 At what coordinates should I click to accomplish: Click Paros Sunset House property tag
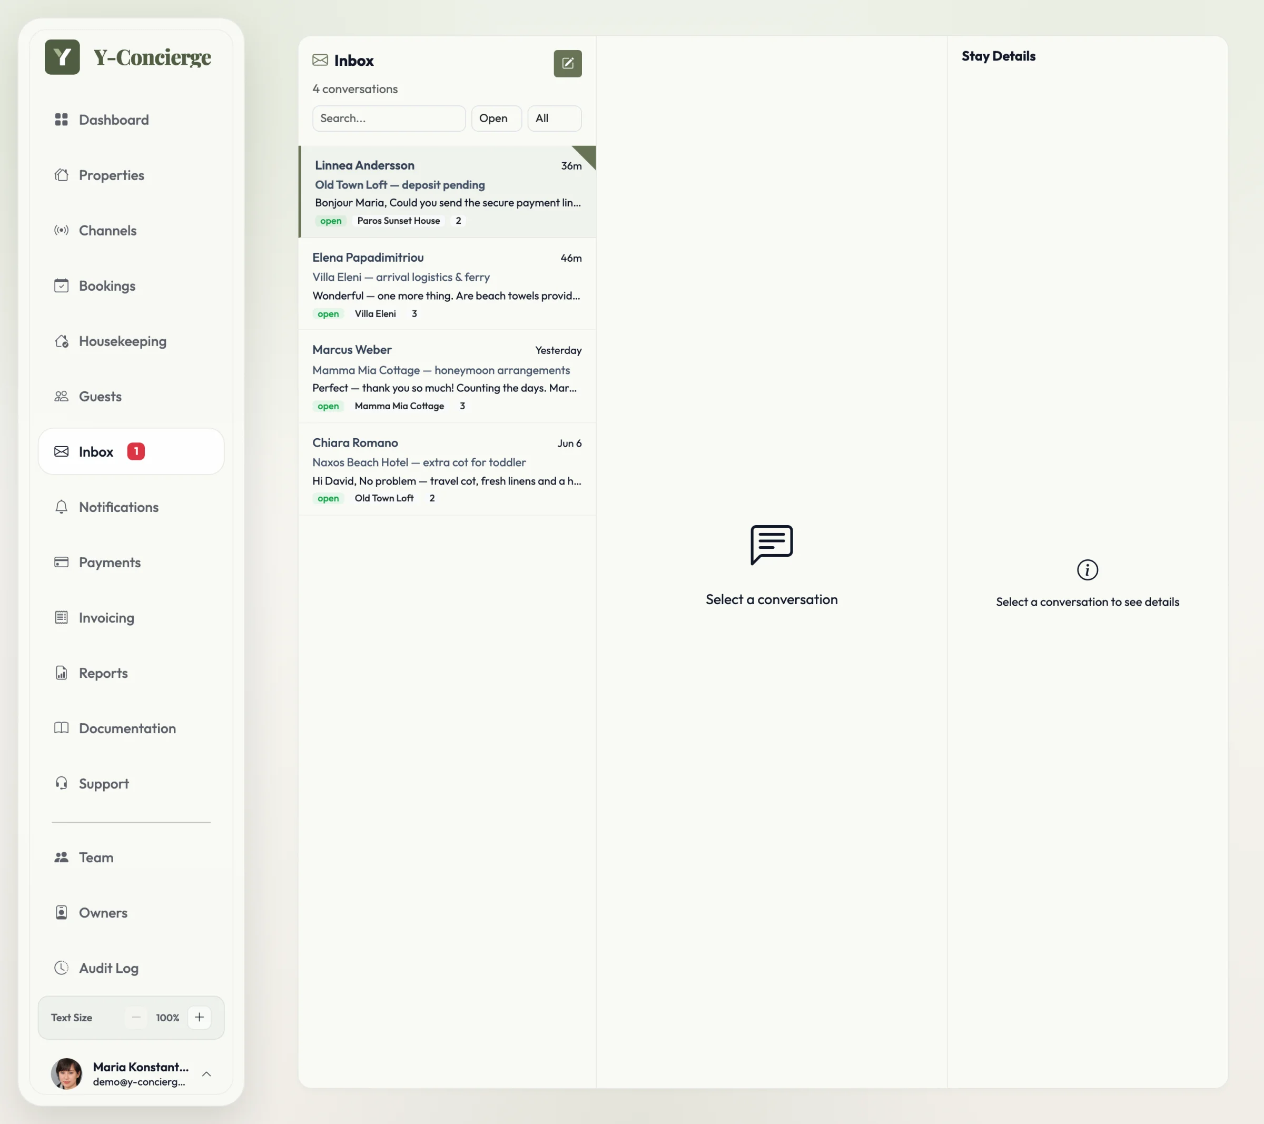(x=399, y=221)
